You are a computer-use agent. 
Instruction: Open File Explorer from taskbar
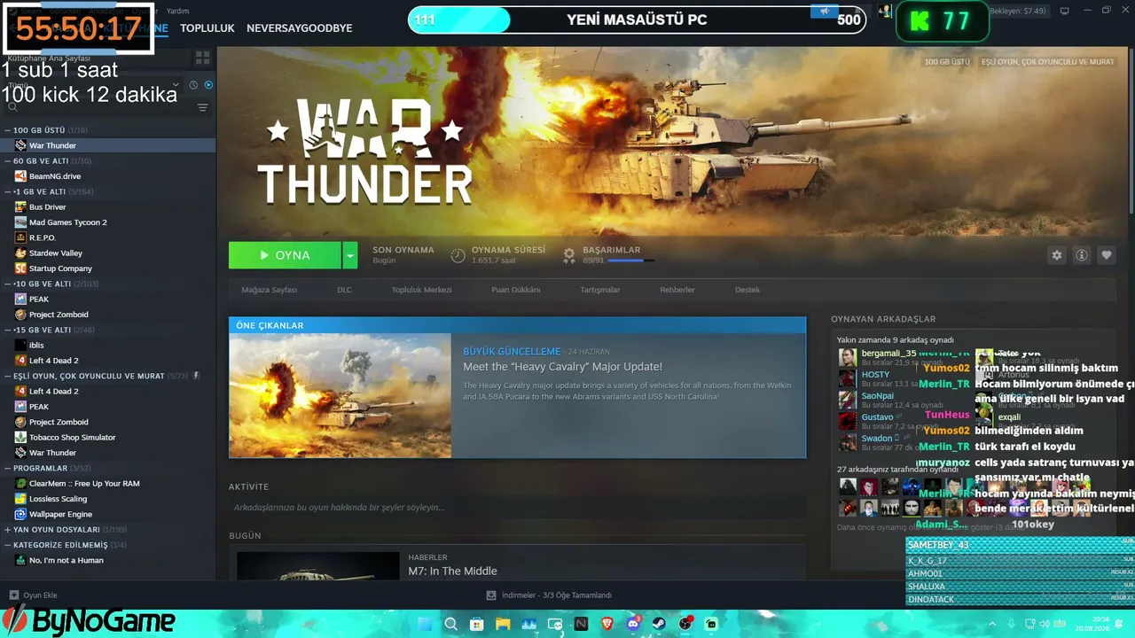coord(503,624)
